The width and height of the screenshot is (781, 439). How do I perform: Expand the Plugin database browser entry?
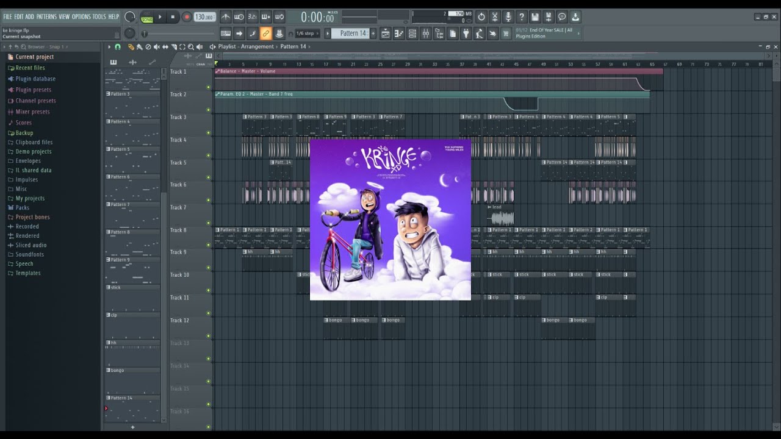(x=35, y=79)
